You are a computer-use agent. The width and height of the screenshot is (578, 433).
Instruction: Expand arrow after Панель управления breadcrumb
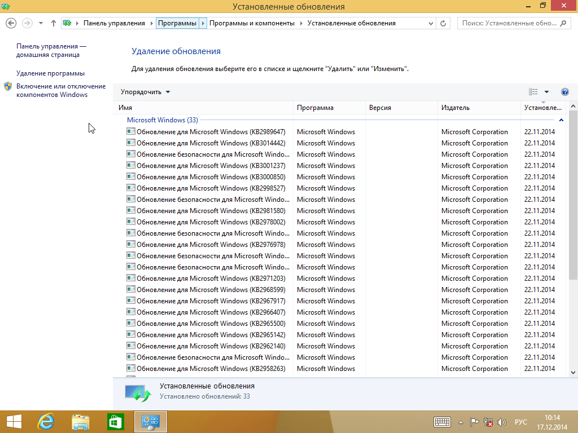(151, 23)
